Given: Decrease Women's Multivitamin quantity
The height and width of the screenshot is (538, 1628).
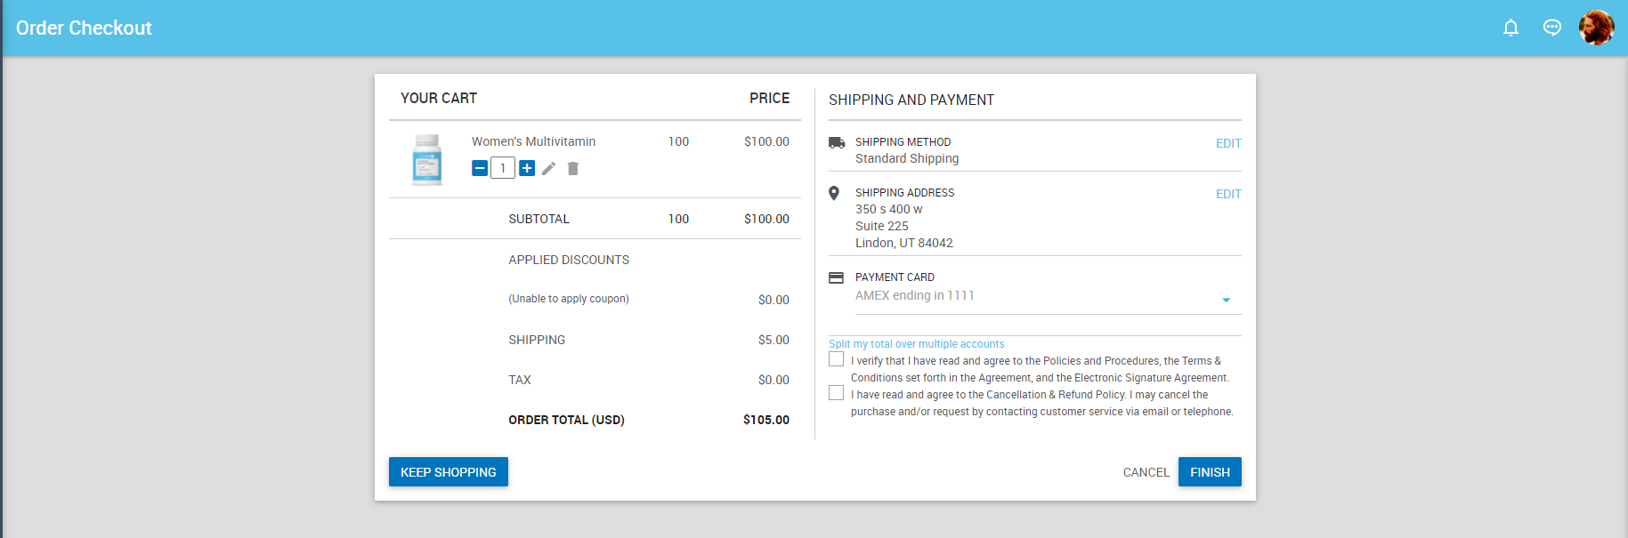Looking at the screenshot, I should pos(480,168).
